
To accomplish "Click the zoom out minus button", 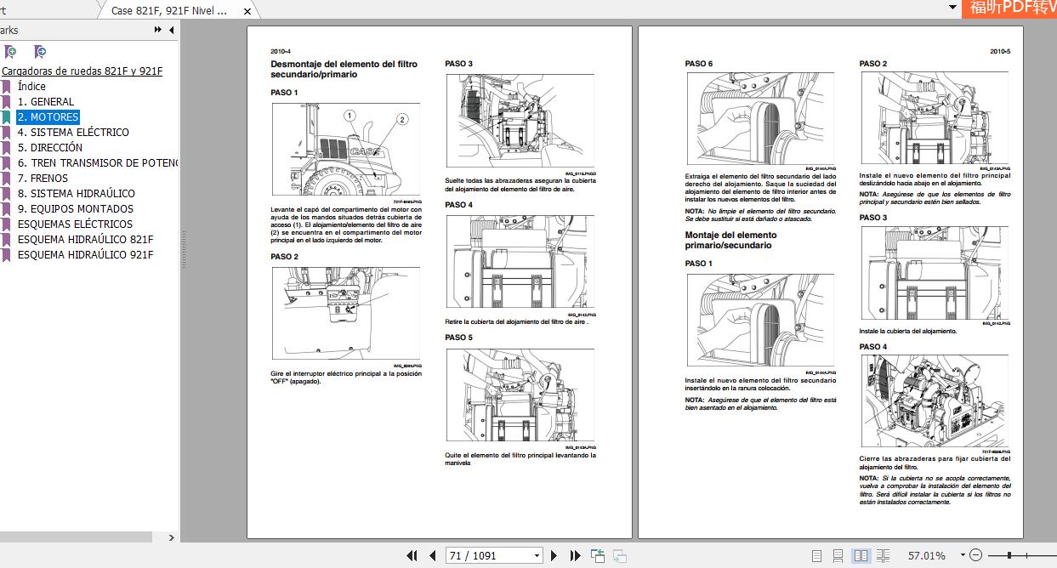I will click(x=975, y=555).
